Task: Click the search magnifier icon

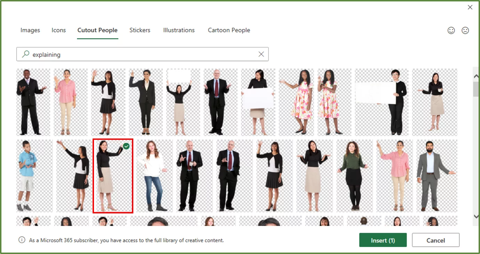Action: (25, 54)
